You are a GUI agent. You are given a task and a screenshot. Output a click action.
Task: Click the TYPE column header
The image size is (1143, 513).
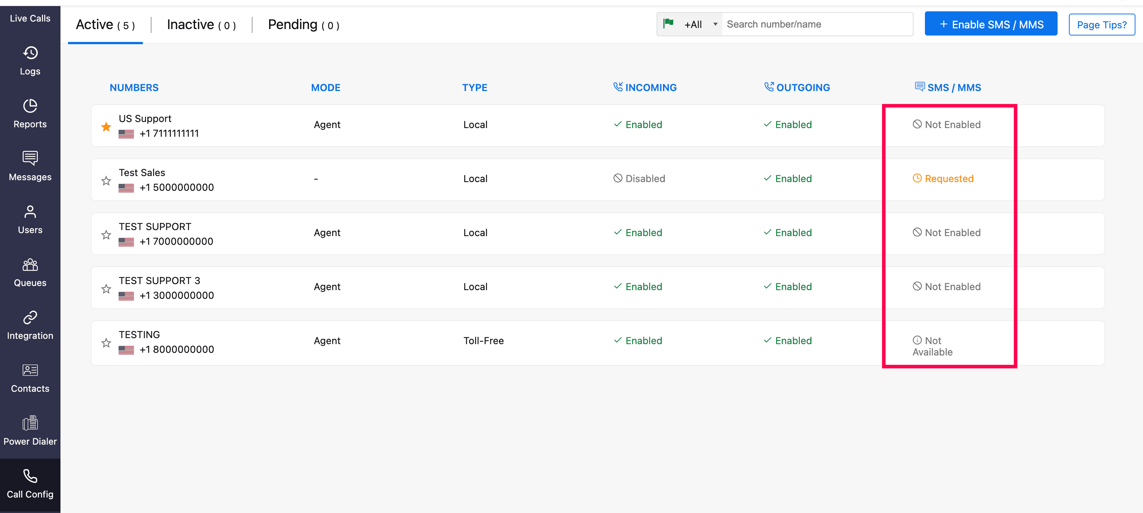[475, 87]
